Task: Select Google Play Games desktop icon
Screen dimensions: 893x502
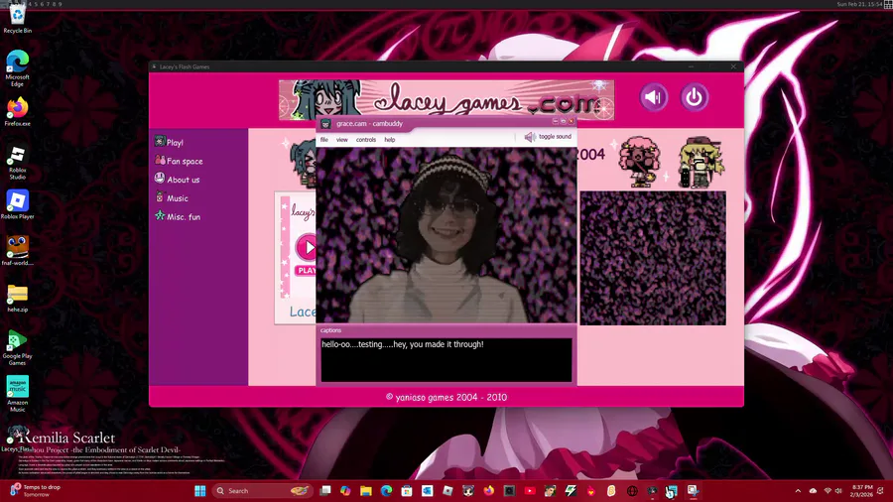Action: tap(17, 348)
